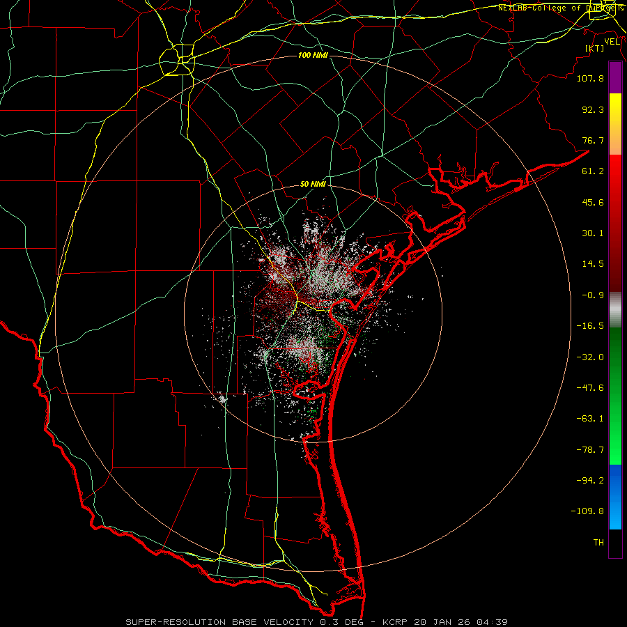Select the 14.5 velocity scale value
The height and width of the screenshot is (627, 627).
[593, 264]
